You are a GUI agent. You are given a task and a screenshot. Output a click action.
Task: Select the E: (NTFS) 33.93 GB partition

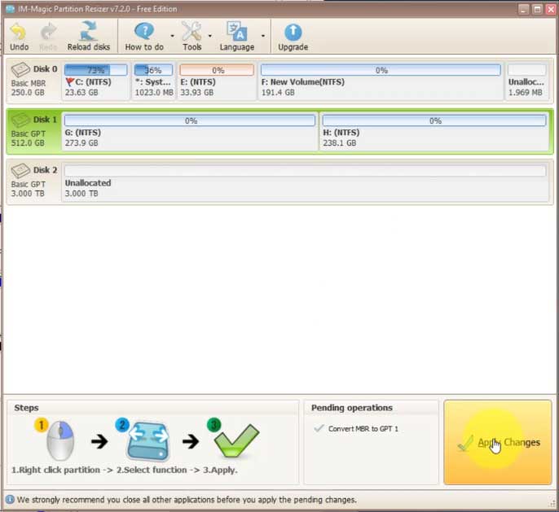tap(217, 81)
